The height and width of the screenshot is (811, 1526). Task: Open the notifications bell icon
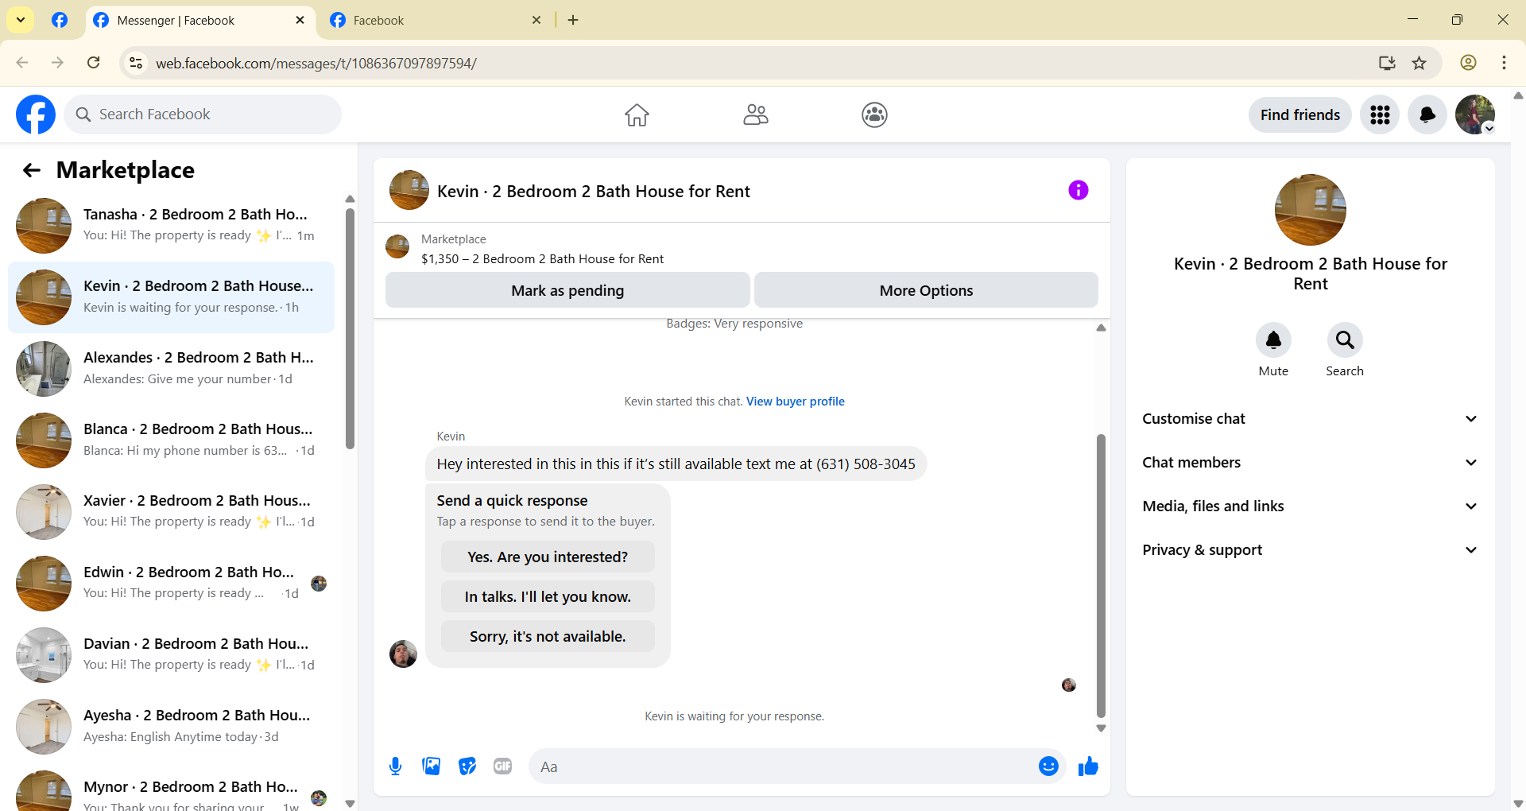[x=1427, y=115]
